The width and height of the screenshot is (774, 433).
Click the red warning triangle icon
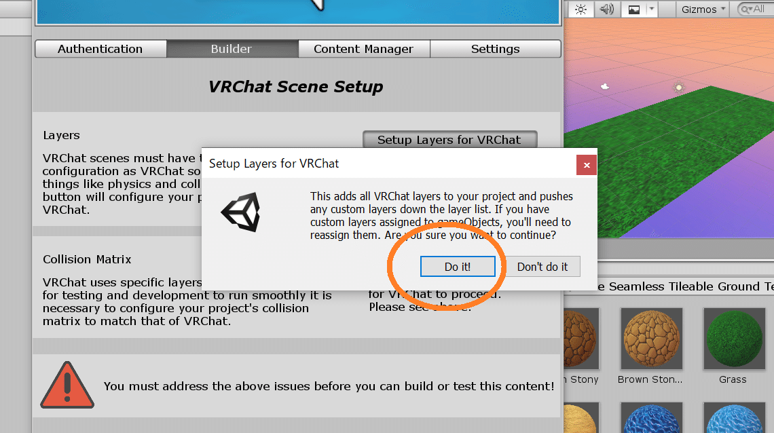67,385
